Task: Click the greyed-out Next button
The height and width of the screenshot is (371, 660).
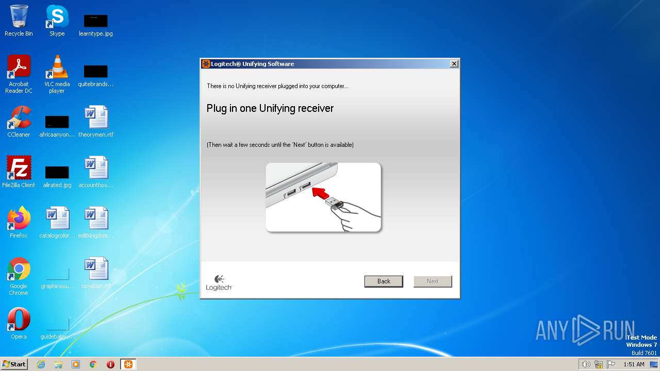Action: pos(433,281)
